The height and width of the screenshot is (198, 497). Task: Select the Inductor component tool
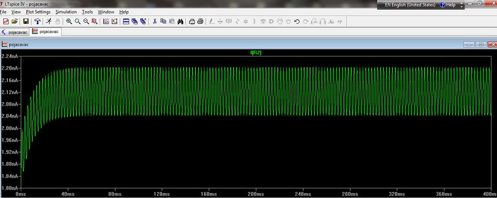pos(254,21)
